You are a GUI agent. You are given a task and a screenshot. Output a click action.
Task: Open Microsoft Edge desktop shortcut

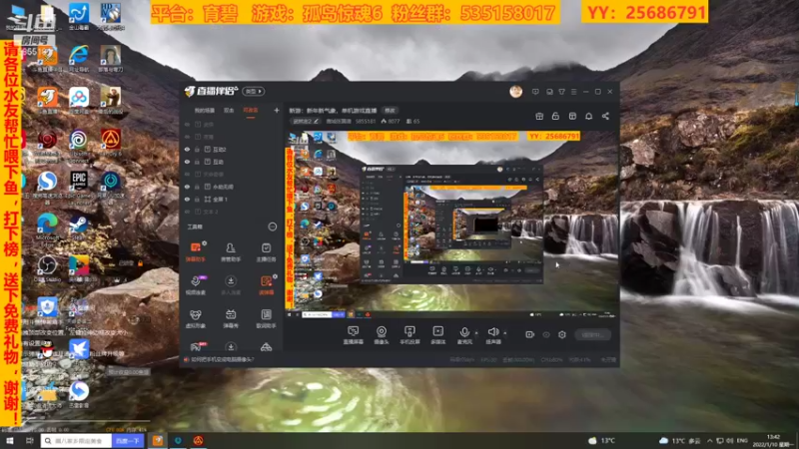(x=47, y=226)
